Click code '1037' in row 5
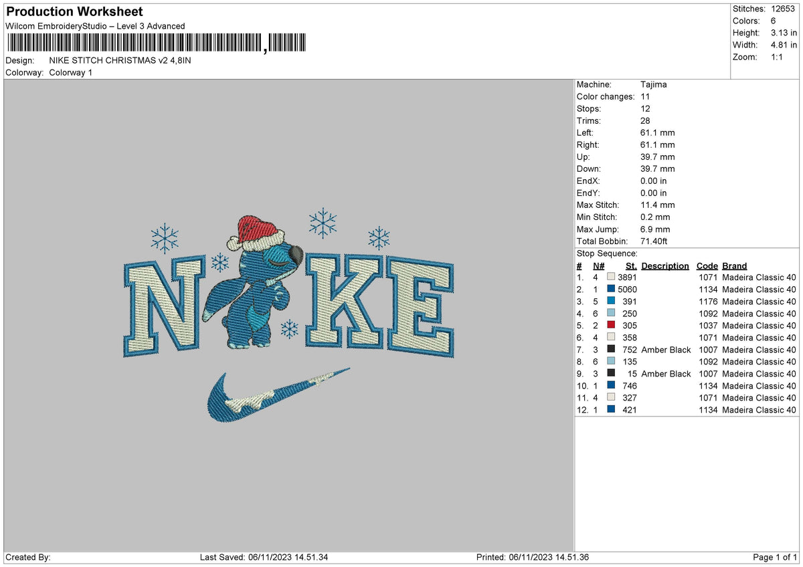This screenshot has height=567, width=803. pyautogui.click(x=708, y=325)
